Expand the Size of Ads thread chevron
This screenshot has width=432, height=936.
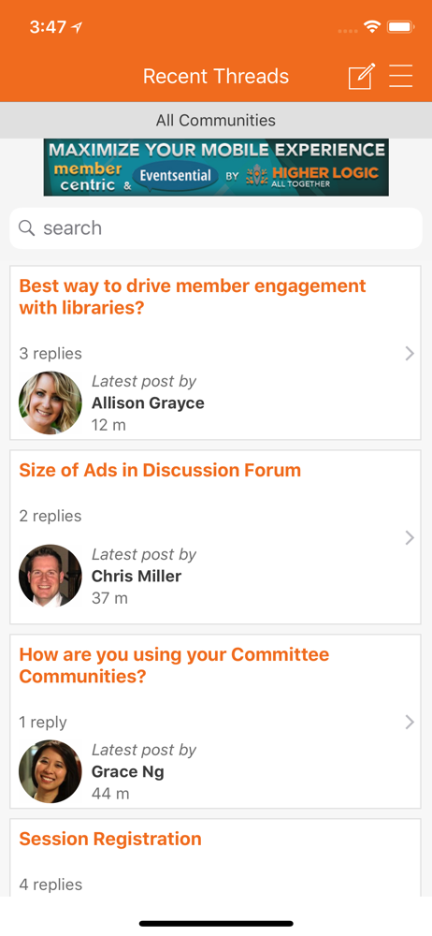tap(410, 538)
